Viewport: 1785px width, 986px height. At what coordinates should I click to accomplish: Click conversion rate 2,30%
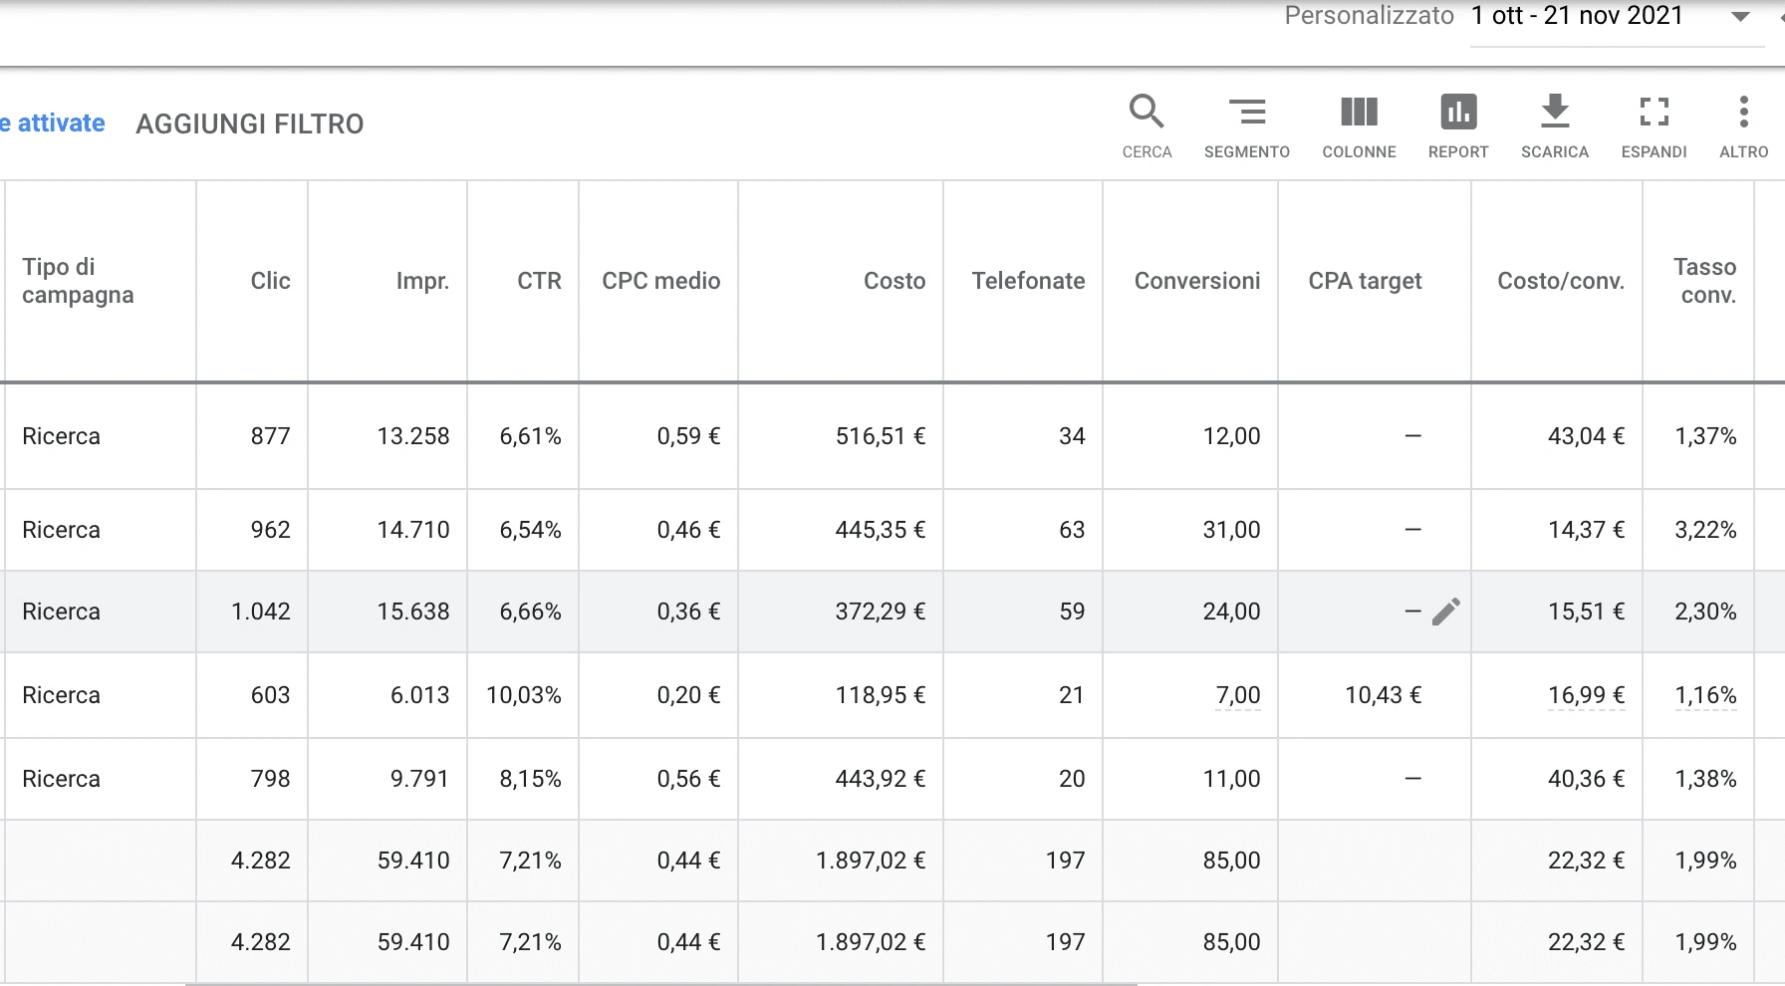click(1705, 612)
